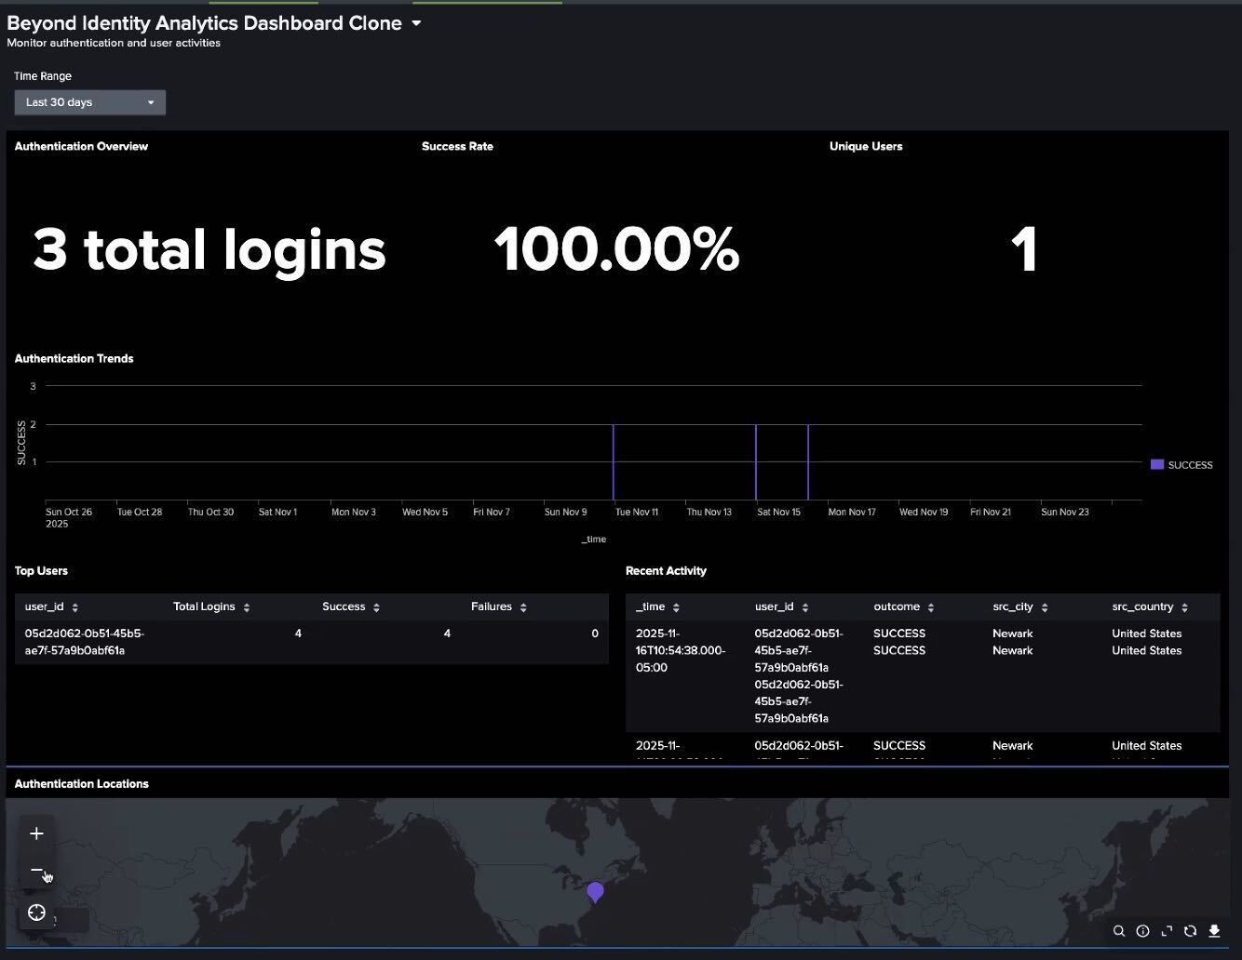The height and width of the screenshot is (960, 1242).
Task: Expand the dashboard title dropdown arrow
Action: (x=416, y=23)
